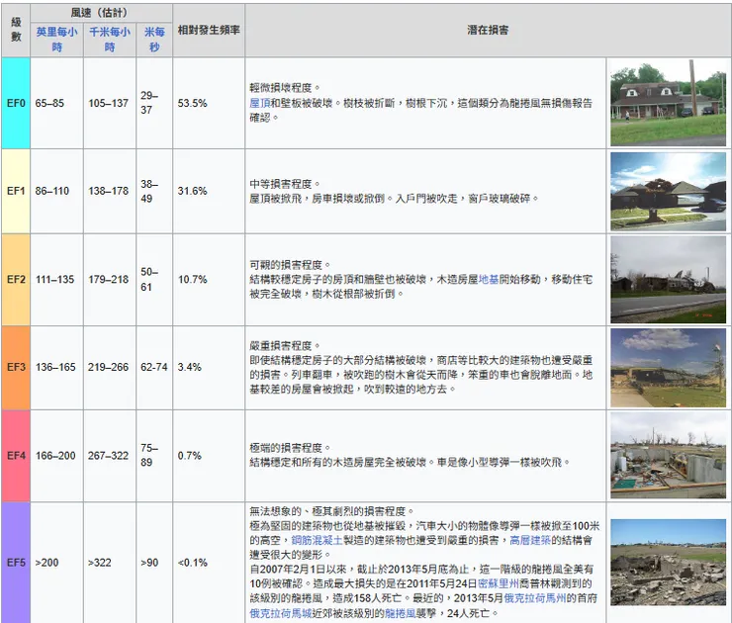The image size is (732, 623).
Task: Select the 111–135 mph cell
Action: 57,280
